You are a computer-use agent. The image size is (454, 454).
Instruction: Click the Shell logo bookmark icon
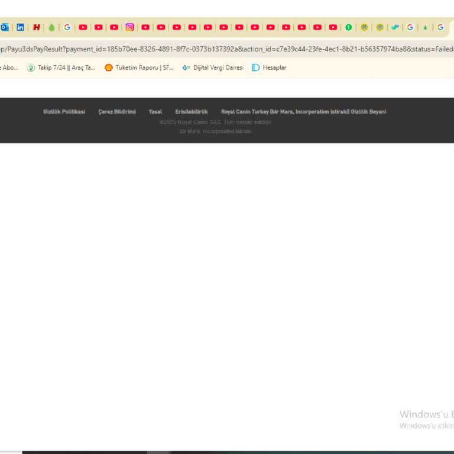[x=109, y=68]
